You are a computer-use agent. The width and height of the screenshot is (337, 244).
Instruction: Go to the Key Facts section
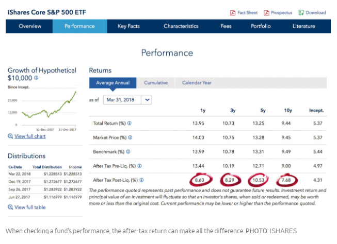click(129, 26)
